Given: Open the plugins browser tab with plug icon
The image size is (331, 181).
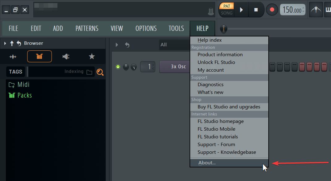Looking at the screenshot, I should tap(65, 57).
